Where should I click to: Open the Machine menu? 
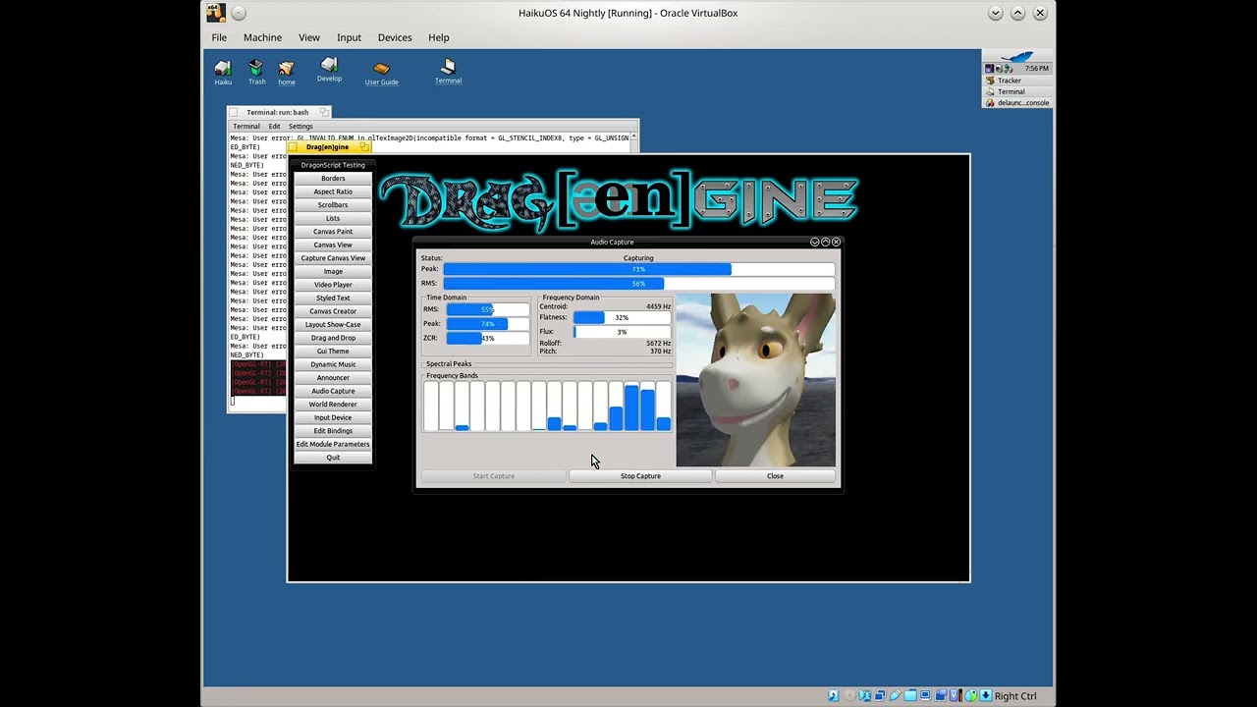pyautogui.click(x=262, y=37)
